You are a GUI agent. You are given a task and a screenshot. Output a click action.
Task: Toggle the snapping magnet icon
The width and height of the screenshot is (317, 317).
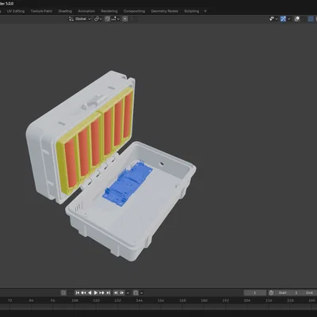pyautogui.click(x=107, y=19)
